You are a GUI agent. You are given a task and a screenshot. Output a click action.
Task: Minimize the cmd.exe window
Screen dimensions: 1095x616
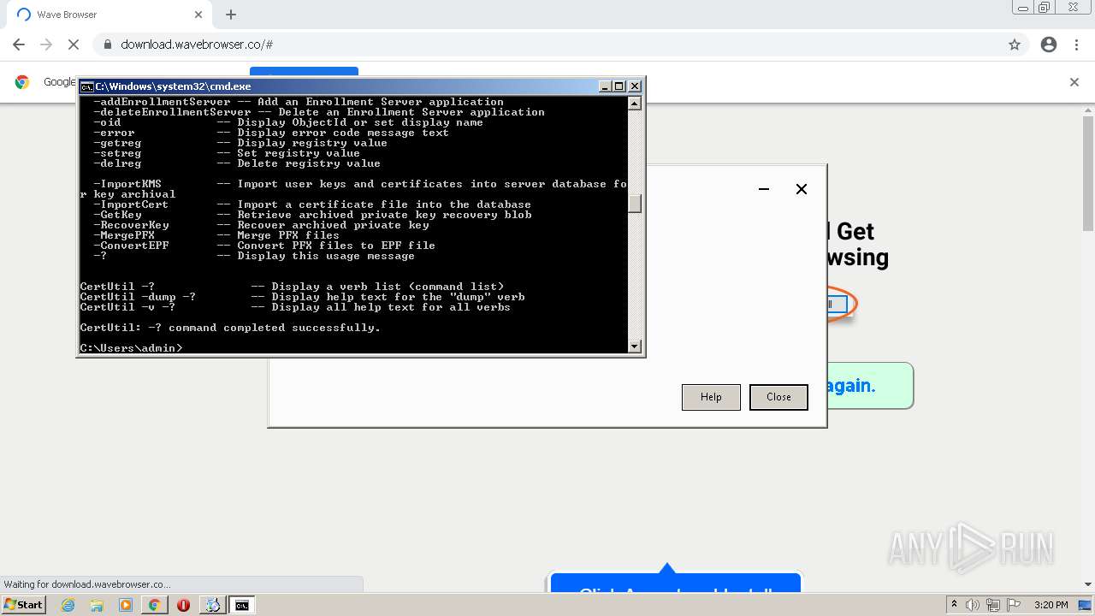[x=605, y=86]
